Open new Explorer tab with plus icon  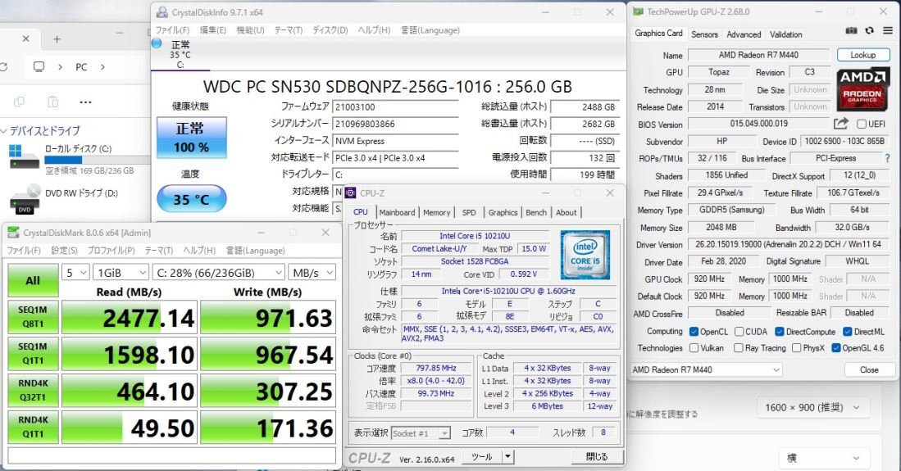click(57, 38)
